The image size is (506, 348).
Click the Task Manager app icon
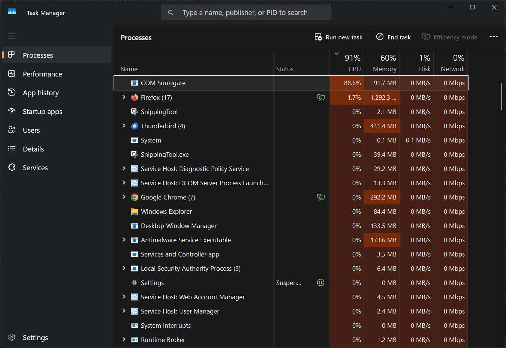12,12
